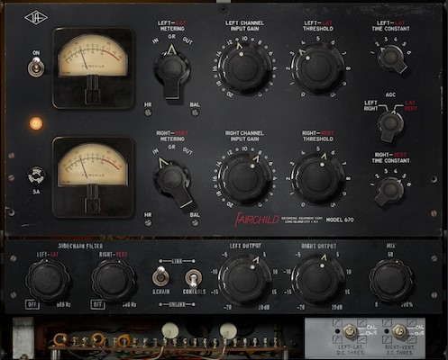Image resolution: width=448 pixels, height=360 pixels.
Task: Adjust the Left-Lat HR trim screw
Action: point(148,112)
